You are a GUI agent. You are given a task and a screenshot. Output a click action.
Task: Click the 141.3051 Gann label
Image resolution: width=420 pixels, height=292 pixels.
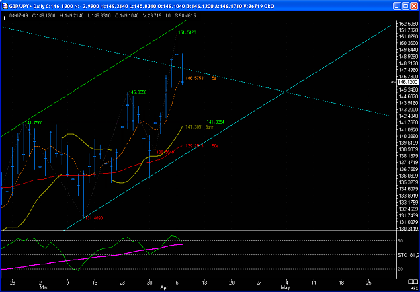pos(200,127)
